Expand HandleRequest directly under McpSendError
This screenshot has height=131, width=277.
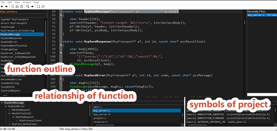point(10,110)
